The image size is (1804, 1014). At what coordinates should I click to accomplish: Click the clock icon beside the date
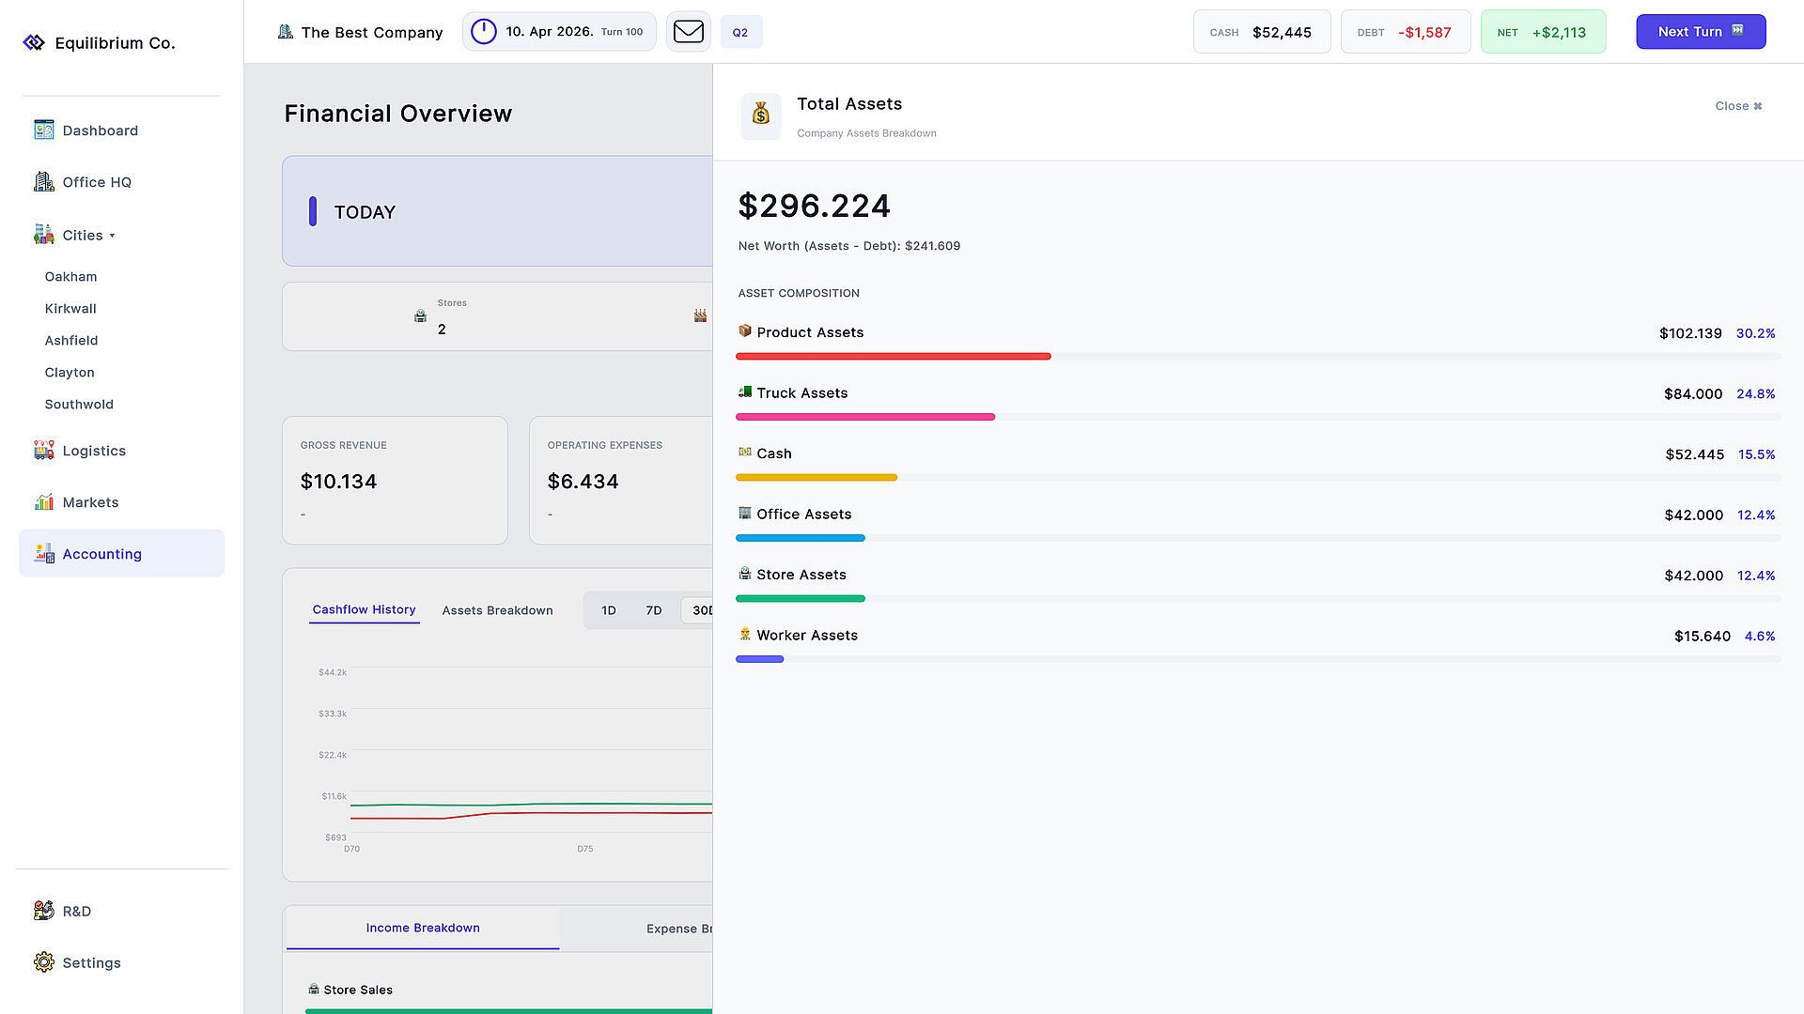tap(483, 32)
